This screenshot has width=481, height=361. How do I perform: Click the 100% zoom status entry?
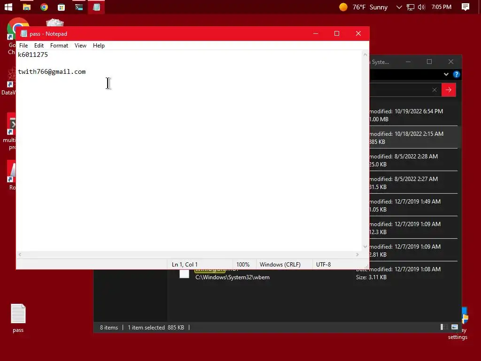click(x=243, y=264)
